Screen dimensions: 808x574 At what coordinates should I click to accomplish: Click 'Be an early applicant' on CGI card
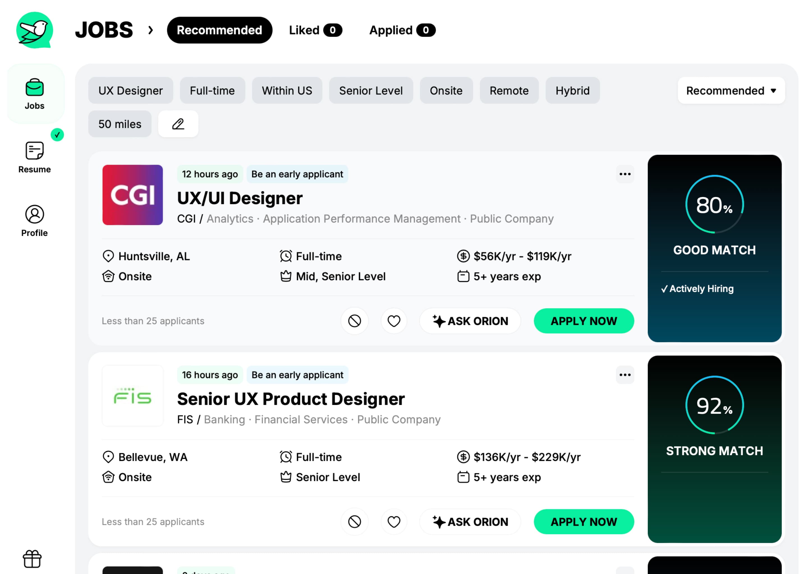point(297,174)
